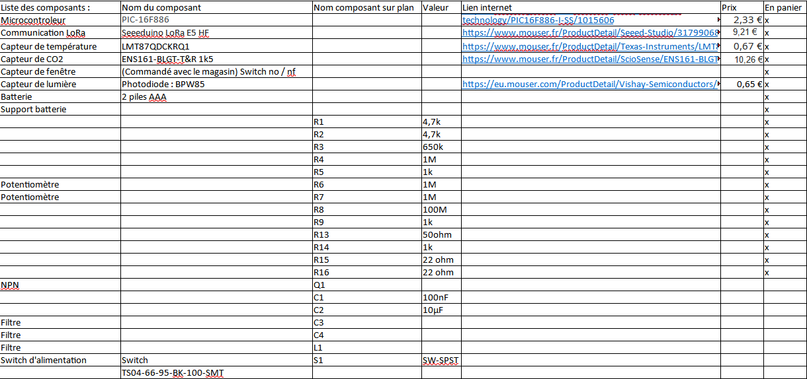This screenshot has height=379, width=807.
Task: Open the ScioSense ENS161 Mouser link
Action: (x=590, y=59)
